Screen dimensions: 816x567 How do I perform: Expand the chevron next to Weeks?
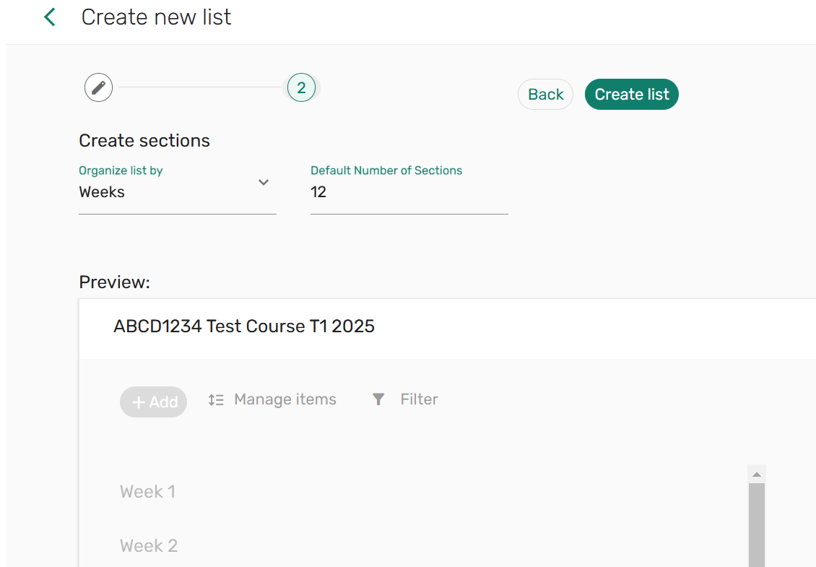(264, 183)
